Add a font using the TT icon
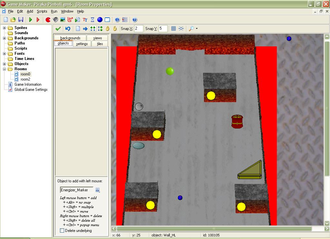Image resolution: width=330 pixels, height=239 pixels. [x=85, y=20]
